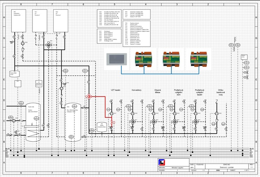Click right sensor oval beside the wall symbol
The width and height of the screenshot is (260, 177).
(x=238, y=45)
